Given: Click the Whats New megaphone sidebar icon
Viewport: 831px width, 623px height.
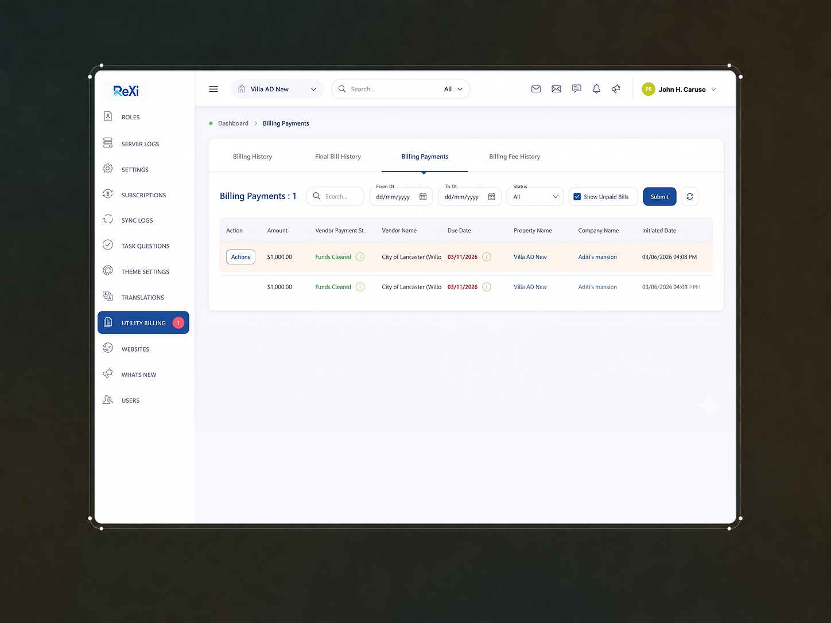Looking at the screenshot, I should (x=108, y=373).
